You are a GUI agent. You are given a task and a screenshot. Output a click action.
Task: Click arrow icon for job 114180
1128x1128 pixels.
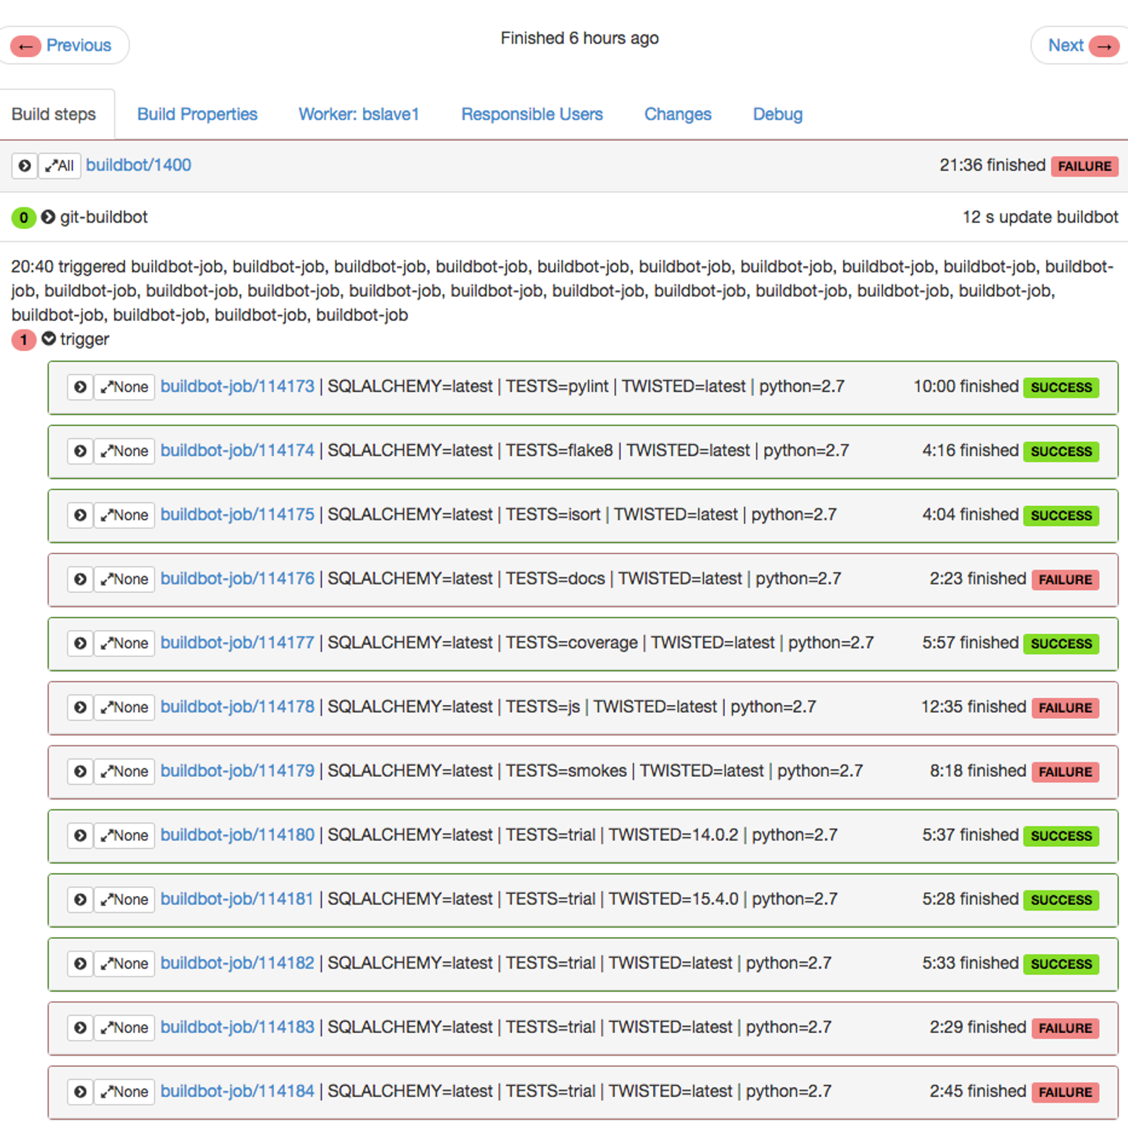tap(80, 836)
